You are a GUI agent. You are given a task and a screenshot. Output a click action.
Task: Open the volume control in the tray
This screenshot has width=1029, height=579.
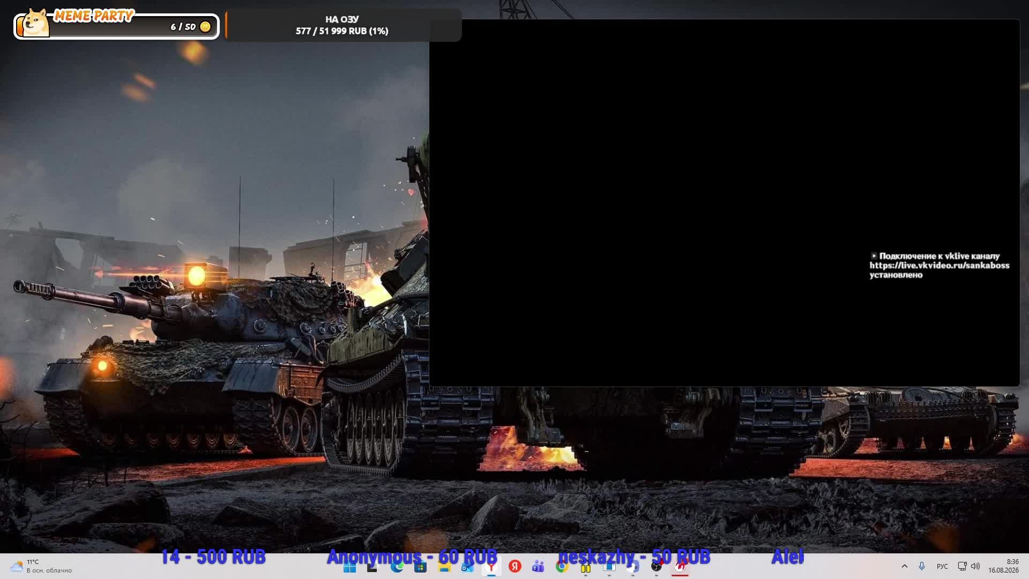(x=975, y=566)
